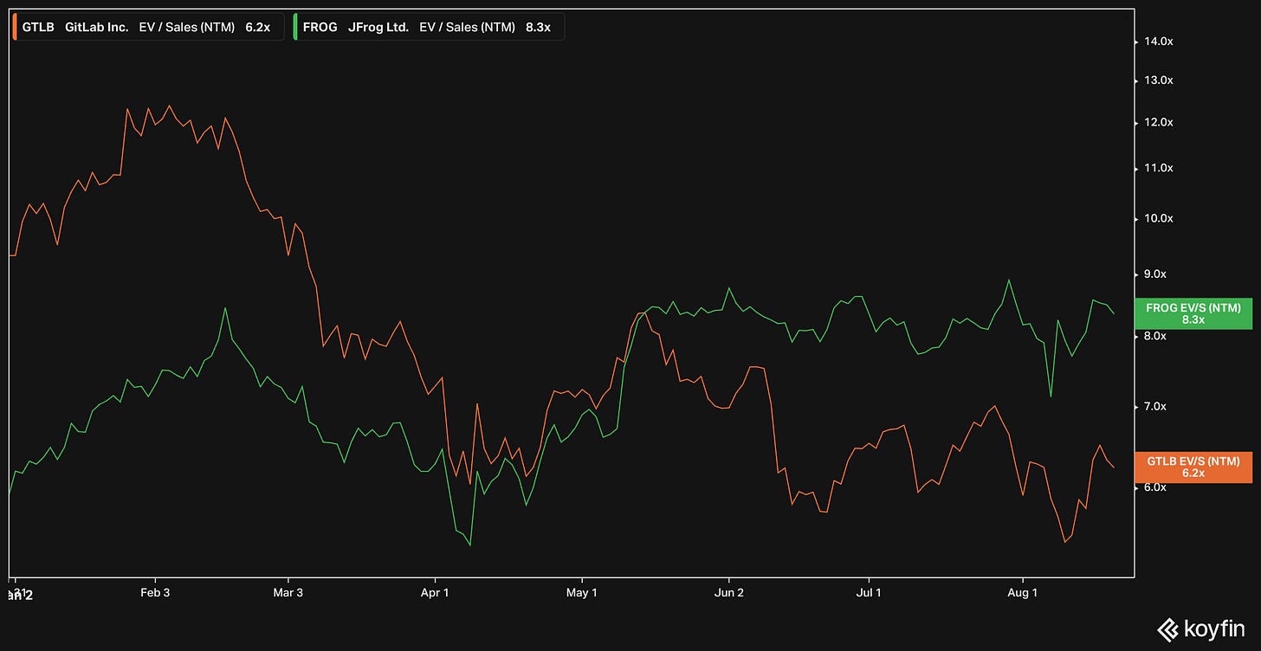Click the 10.0x axis label

pyautogui.click(x=1159, y=218)
